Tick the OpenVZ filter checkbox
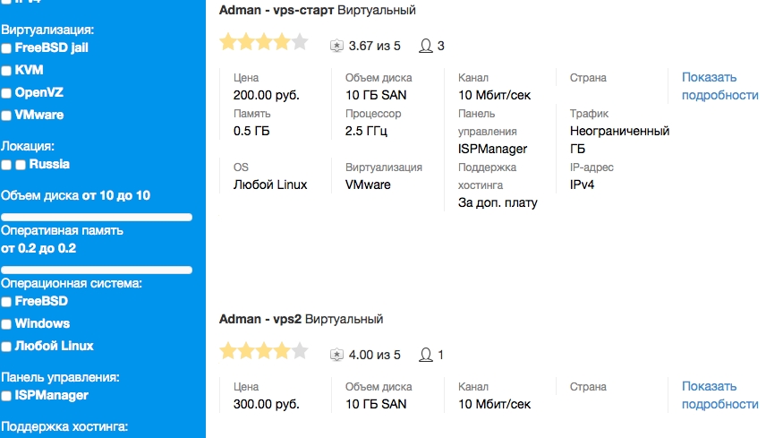The width and height of the screenshot is (766, 438). click(7, 93)
